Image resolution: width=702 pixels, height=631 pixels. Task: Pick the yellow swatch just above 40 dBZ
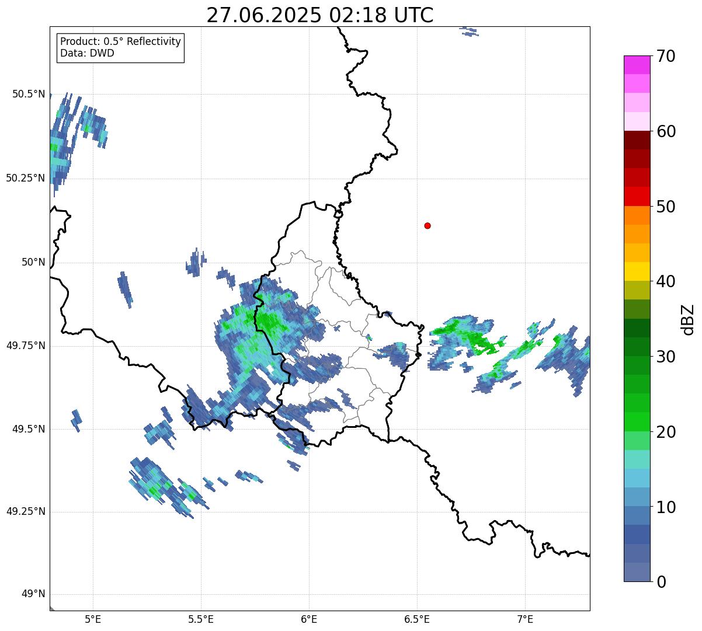[637, 271]
